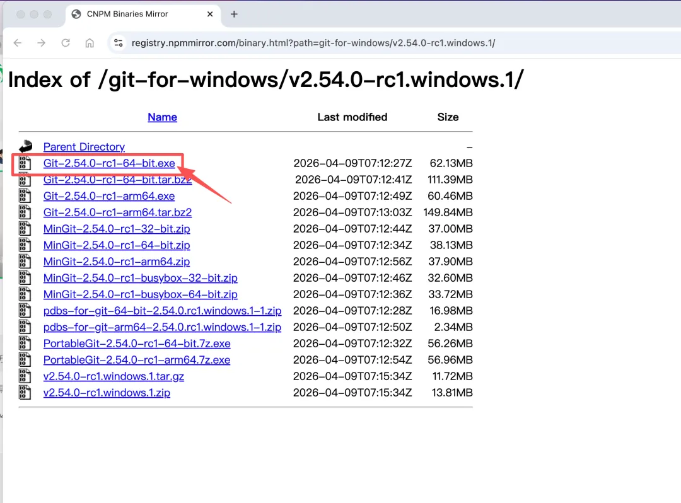681x503 pixels.
Task: Go back using the browser back arrow
Action: [18, 43]
